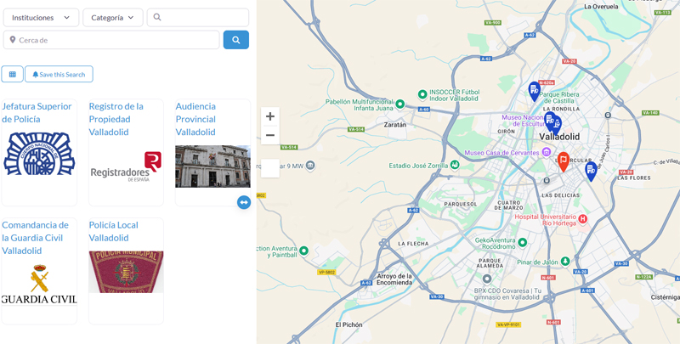Image resolution: width=680 pixels, height=344 pixels.
Task: Click Pabellón Multifuncional Infanta Juana pin
Action: point(399,104)
